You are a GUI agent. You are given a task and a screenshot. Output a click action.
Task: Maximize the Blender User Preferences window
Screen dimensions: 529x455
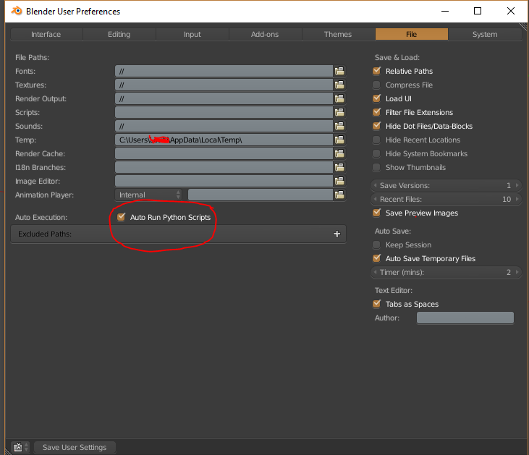click(478, 11)
